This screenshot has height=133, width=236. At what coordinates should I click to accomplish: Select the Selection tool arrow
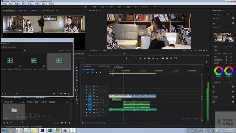(77, 68)
